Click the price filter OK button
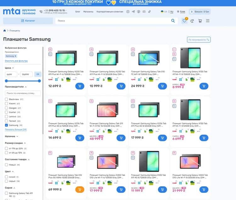236x200 pixels. point(38,74)
